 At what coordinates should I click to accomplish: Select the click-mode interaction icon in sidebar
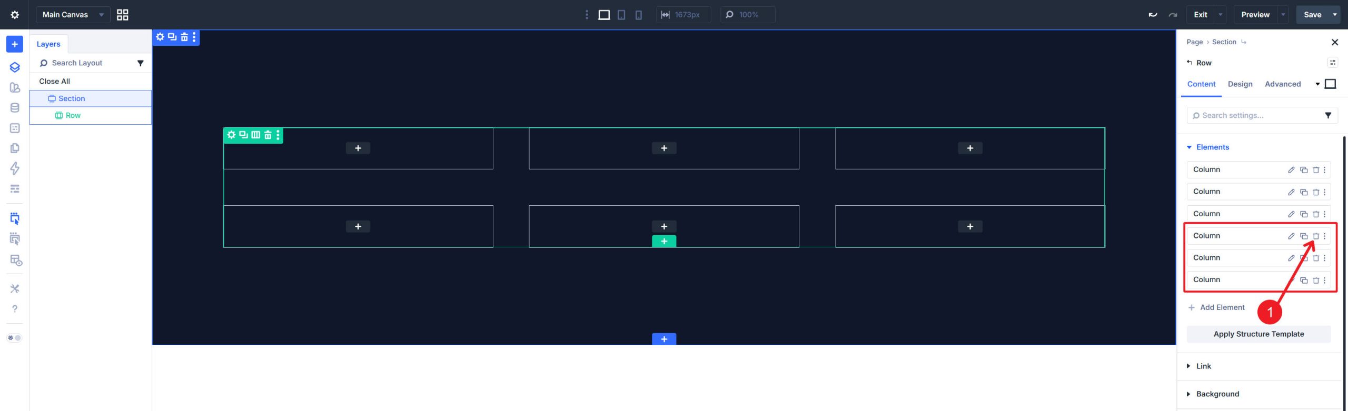pyautogui.click(x=15, y=218)
